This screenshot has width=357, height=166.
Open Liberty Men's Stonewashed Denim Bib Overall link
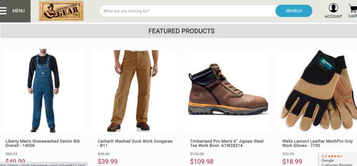coord(43,143)
